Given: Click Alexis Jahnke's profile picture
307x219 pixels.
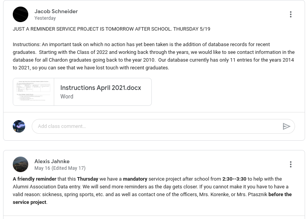Looking at the screenshot, I should 21,164.
